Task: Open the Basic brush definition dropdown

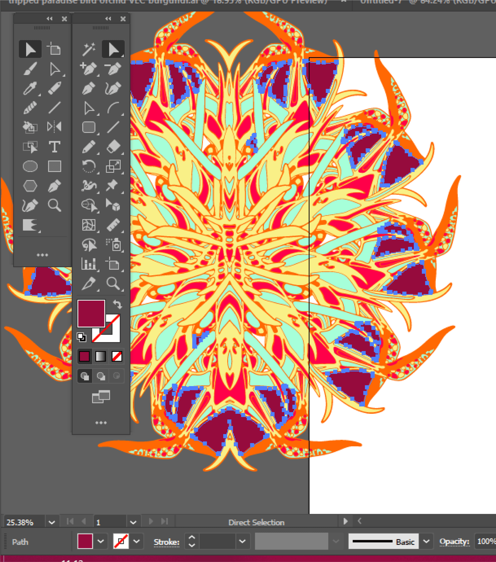Action: pos(426,542)
